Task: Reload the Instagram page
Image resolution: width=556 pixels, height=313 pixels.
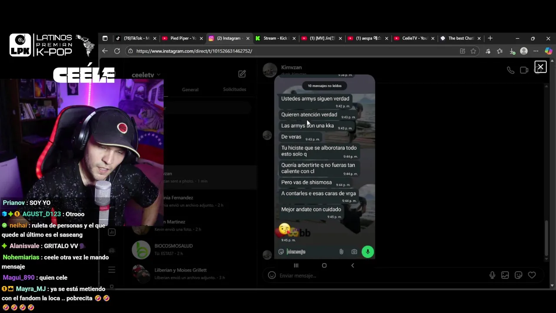Action: [117, 51]
